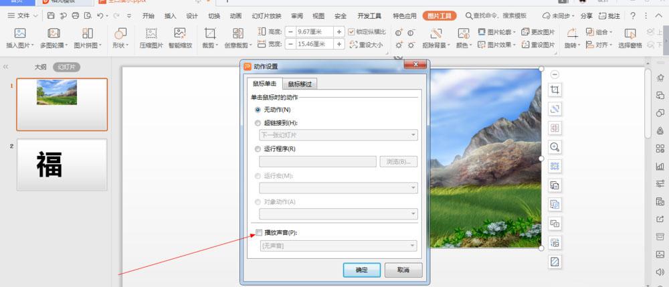Click the decrease brightness icon

[x=411, y=45]
